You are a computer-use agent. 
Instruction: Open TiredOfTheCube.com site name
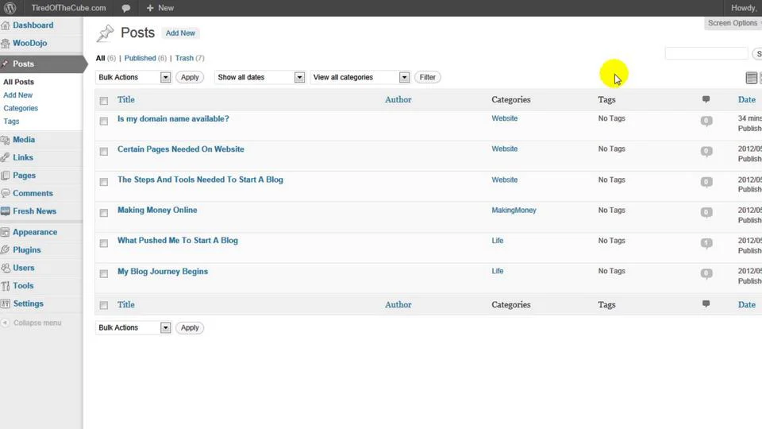[x=68, y=8]
